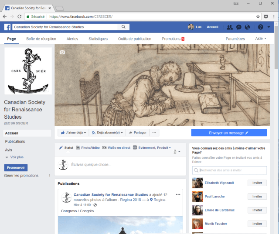
Task: Click the Pocket extension icon
Action: coord(266,17)
